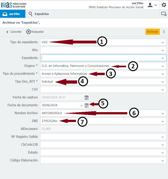Click the IMAS logo
Viewport: 168px width, 179px height.
(13, 4)
